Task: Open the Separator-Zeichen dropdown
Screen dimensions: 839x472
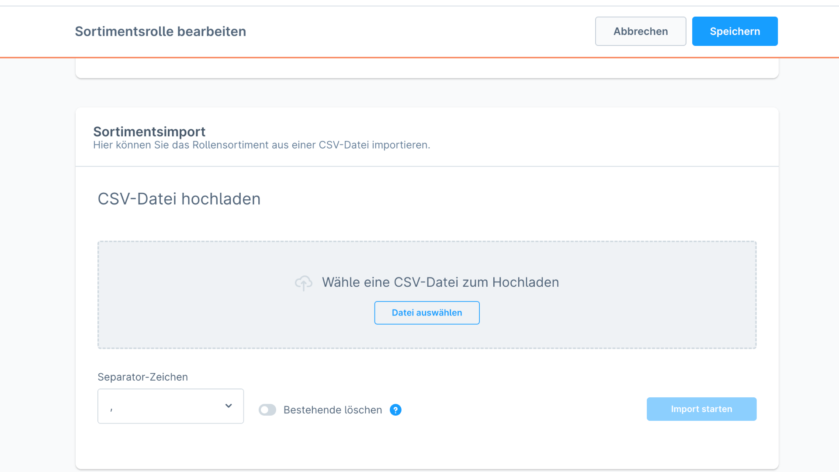Action: coord(170,406)
